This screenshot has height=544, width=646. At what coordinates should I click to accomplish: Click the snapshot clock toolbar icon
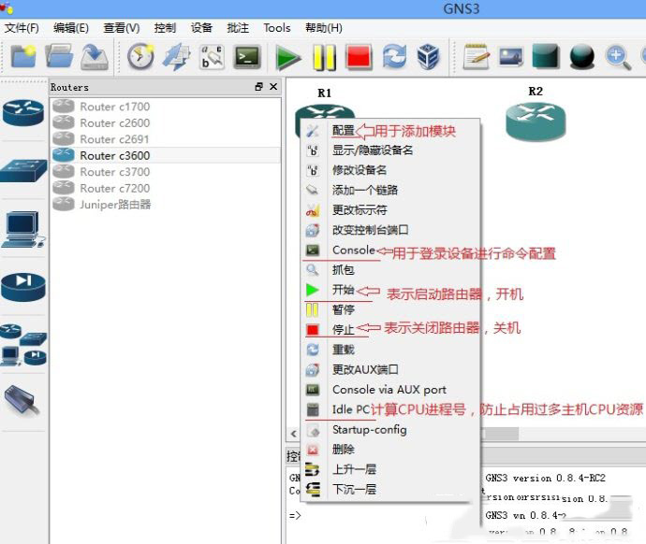point(140,58)
